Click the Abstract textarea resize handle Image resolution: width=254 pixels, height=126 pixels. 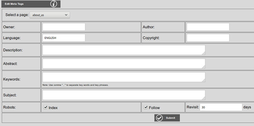coord(204,67)
